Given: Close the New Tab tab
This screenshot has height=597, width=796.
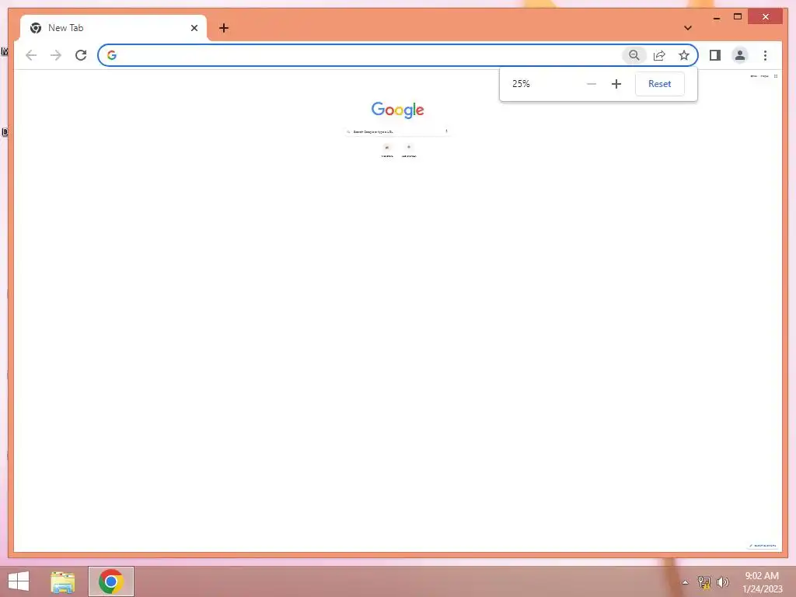Looking at the screenshot, I should pos(194,28).
